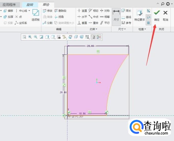
Task: Click the refit view icon in graphics toolbar
Action: pyautogui.click(x=24, y=37)
